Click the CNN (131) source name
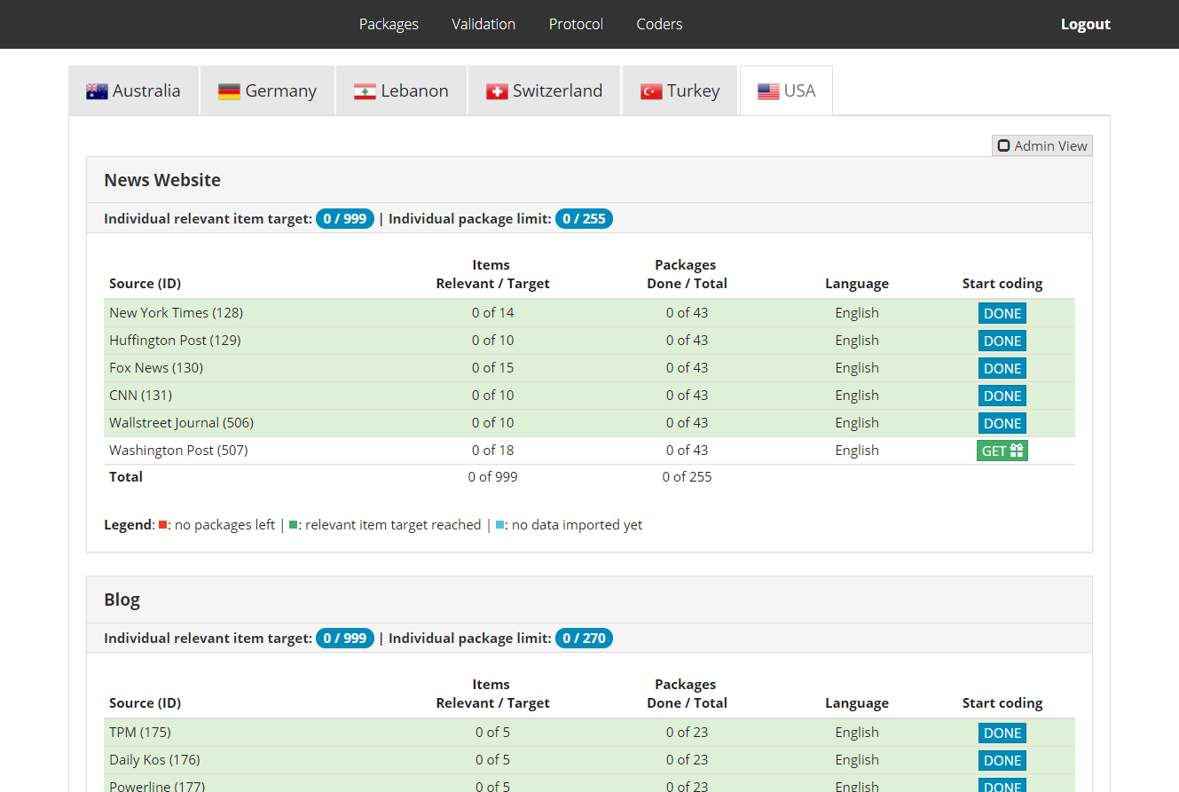1179x792 pixels. (x=140, y=395)
